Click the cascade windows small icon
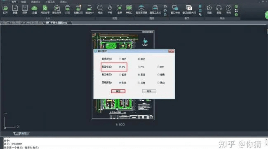The image size is (268, 149). coord(200,14)
